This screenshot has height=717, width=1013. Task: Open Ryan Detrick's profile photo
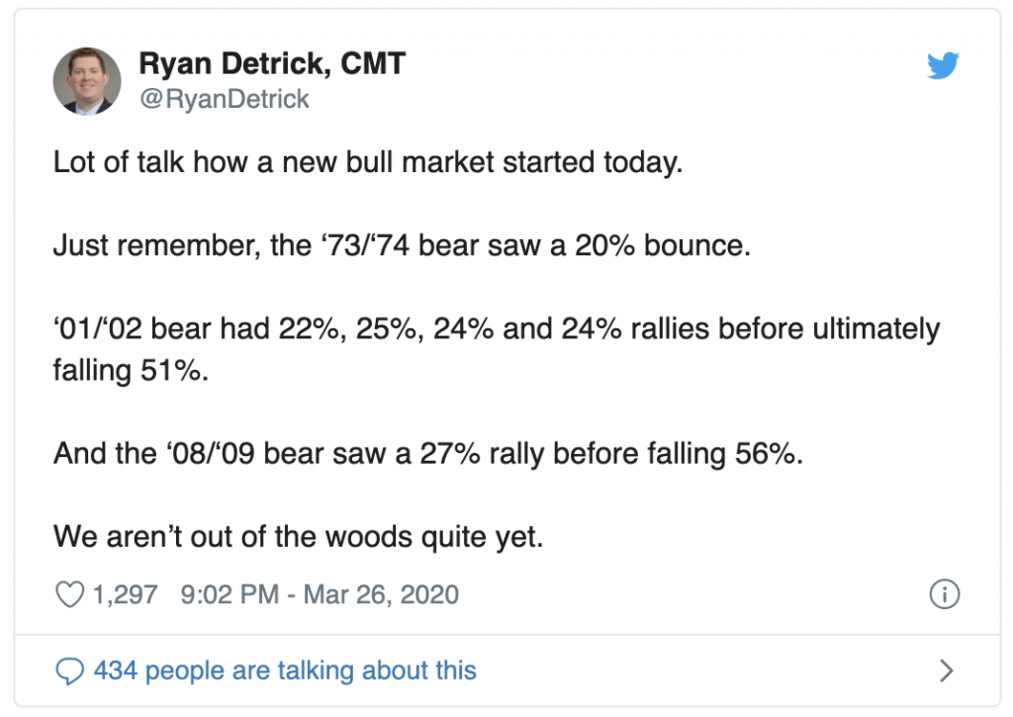coord(87,81)
